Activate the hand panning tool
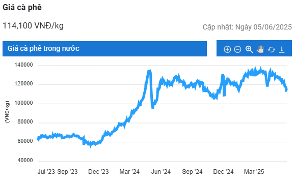This screenshot has height=184, width=296. 260,49
